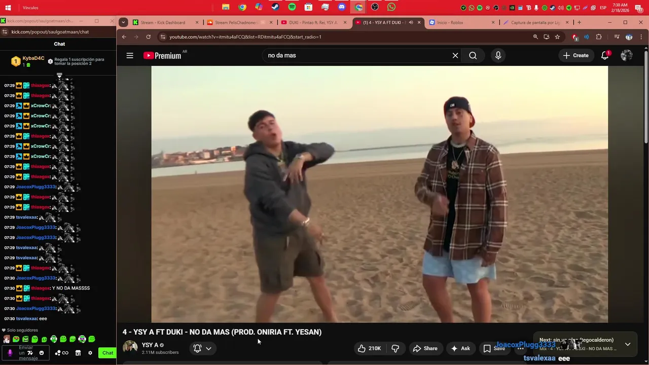Open tab search dropdown in Chrome
Screen dimensions: 649x365
123,22
